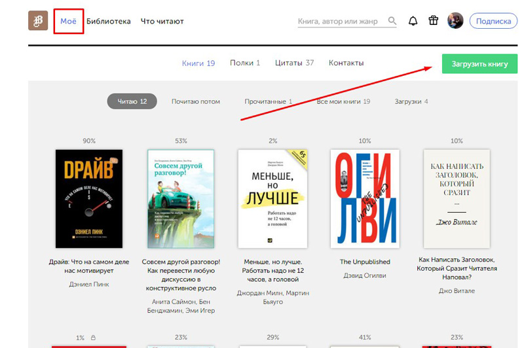Viewport: 524px width, 348px height.
Task: Click the gift box icon
Action: click(434, 20)
